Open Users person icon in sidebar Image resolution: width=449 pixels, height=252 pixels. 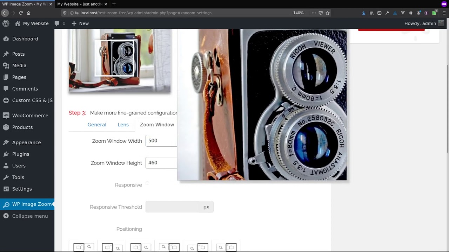(x=6, y=166)
